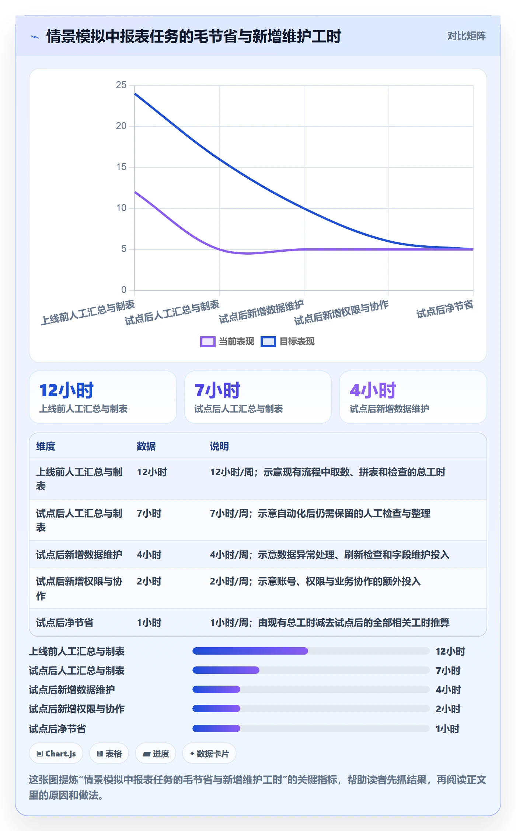Image resolution: width=516 pixels, height=831 pixels.
Task: Click the 2小时 table value
Action: pyautogui.click(x=149, y=581)
